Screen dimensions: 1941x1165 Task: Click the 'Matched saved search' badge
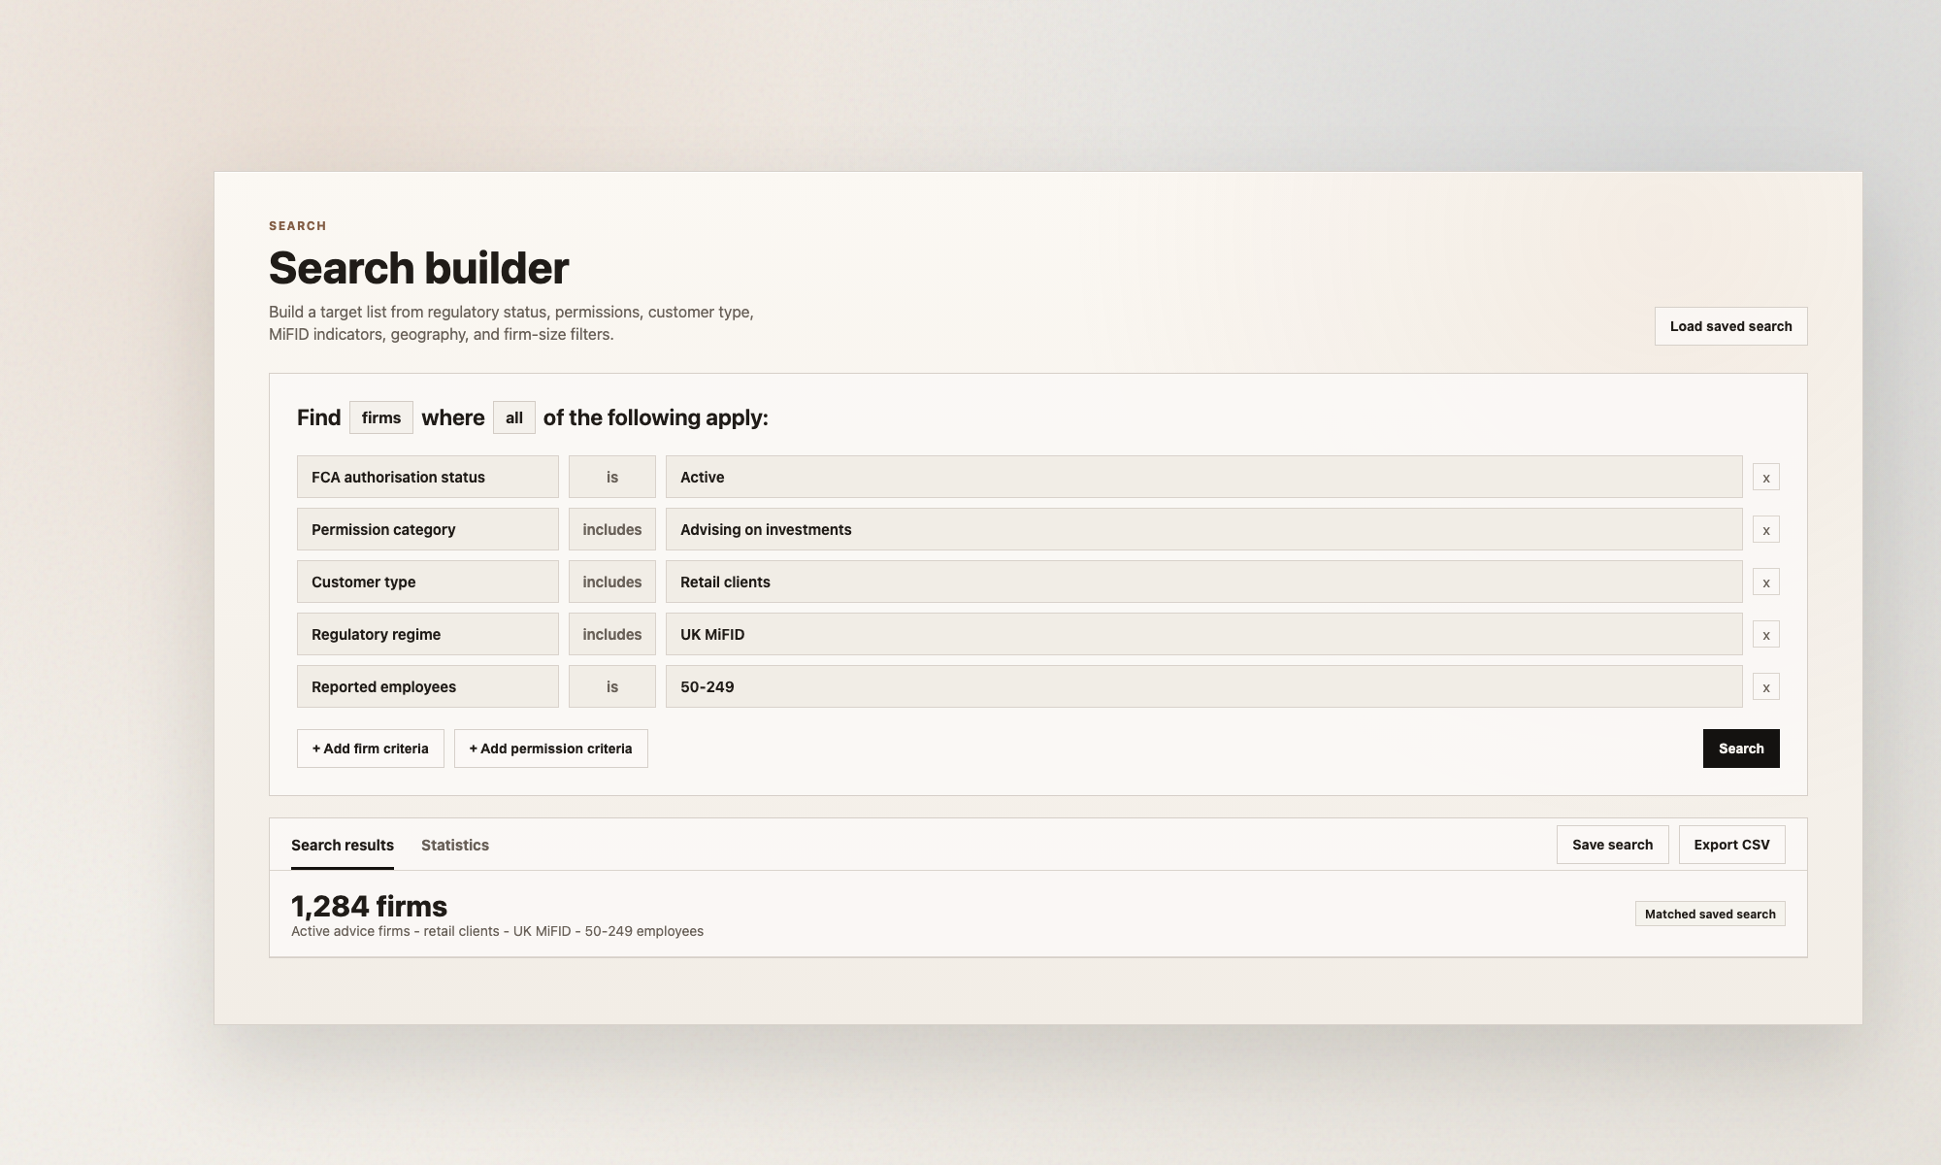point(1710,914)
